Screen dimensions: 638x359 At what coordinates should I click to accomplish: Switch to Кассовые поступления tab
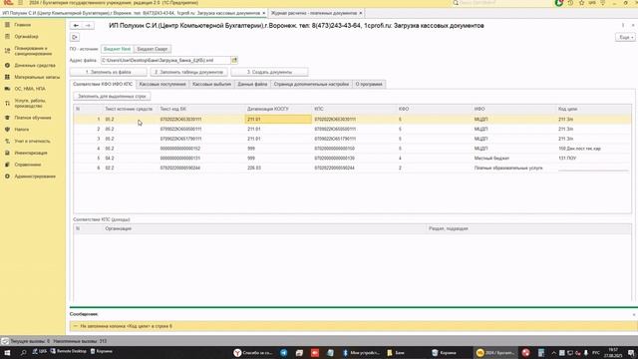[162, 84]
